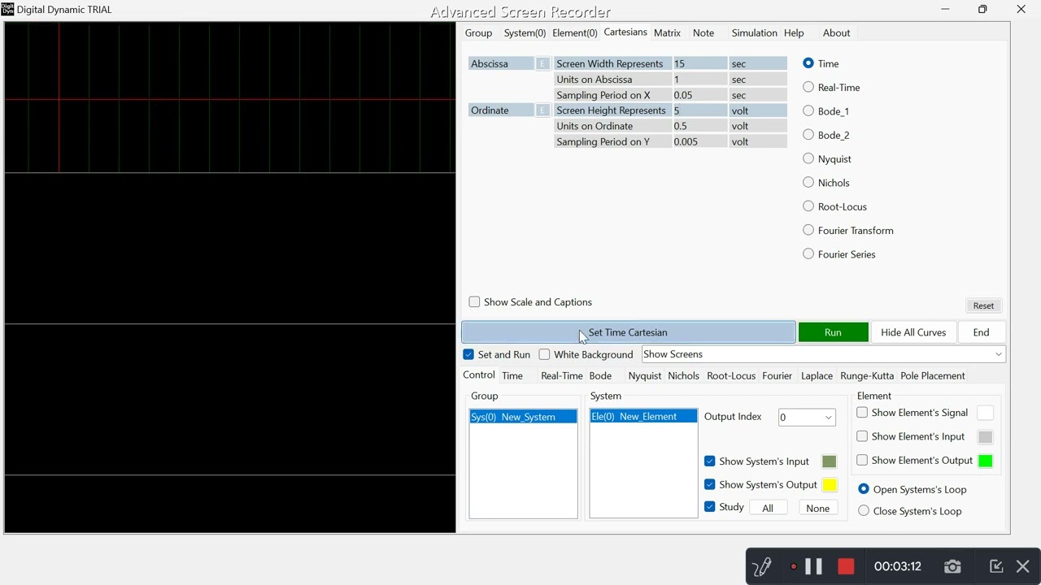
Task: Switch to the Simulation tab
Action: coord(754,32)
